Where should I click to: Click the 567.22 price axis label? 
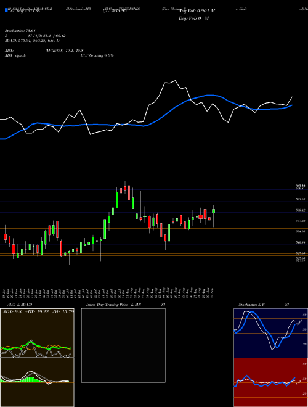click(x=301, y=221)
